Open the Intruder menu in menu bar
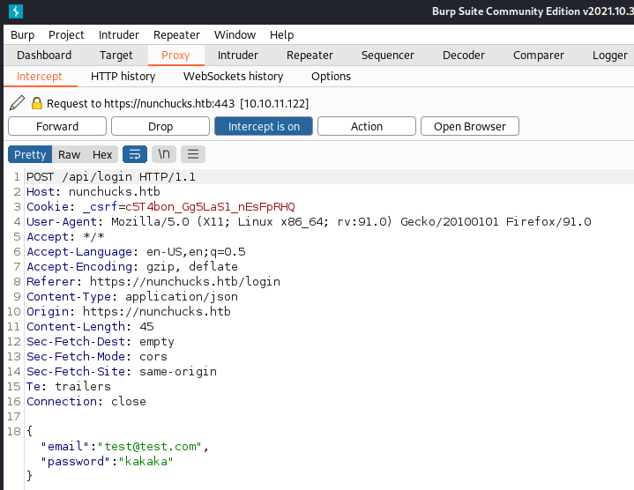634x490 pixels. click(119, 34)
